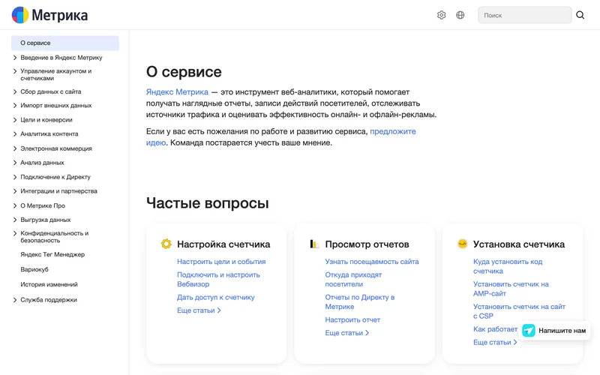Expand Интеграции и партнерства chevron

[x=15, y=191]
